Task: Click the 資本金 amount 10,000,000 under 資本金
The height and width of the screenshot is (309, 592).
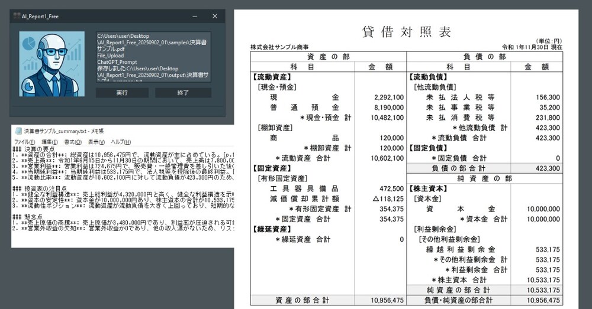Action: 543,209
